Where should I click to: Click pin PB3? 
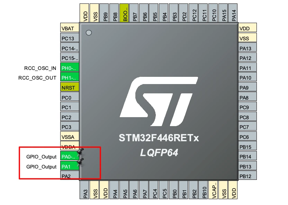(174, 13)
